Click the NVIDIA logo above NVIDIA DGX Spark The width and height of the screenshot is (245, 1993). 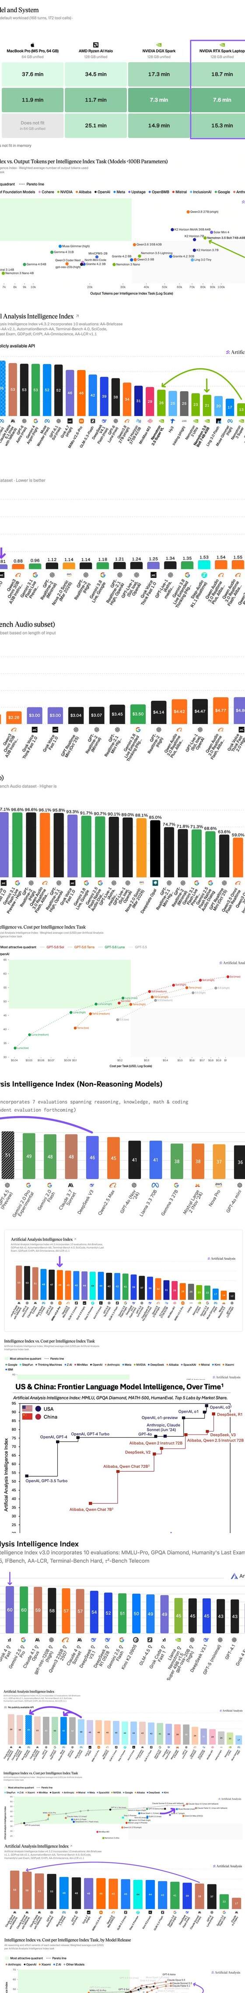(158, 44)
